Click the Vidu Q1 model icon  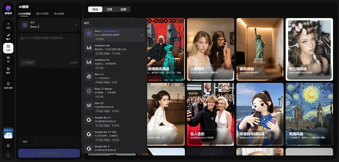[89, 105]
